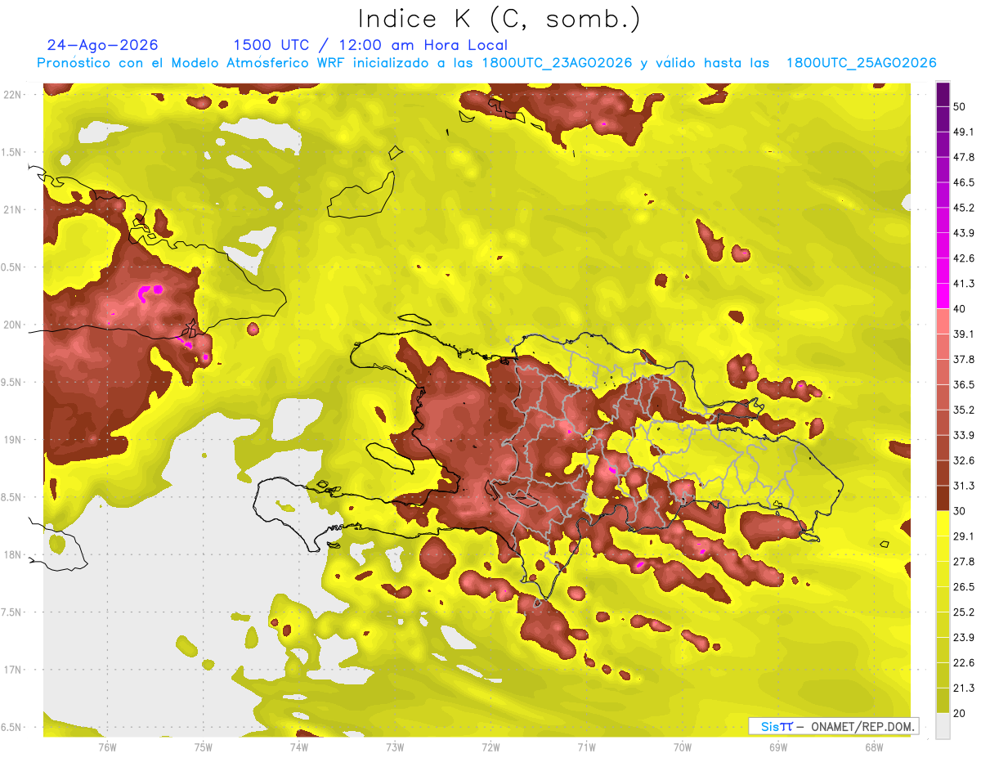
Task: Click the colorbar value "21.3"
Action: 964,688
